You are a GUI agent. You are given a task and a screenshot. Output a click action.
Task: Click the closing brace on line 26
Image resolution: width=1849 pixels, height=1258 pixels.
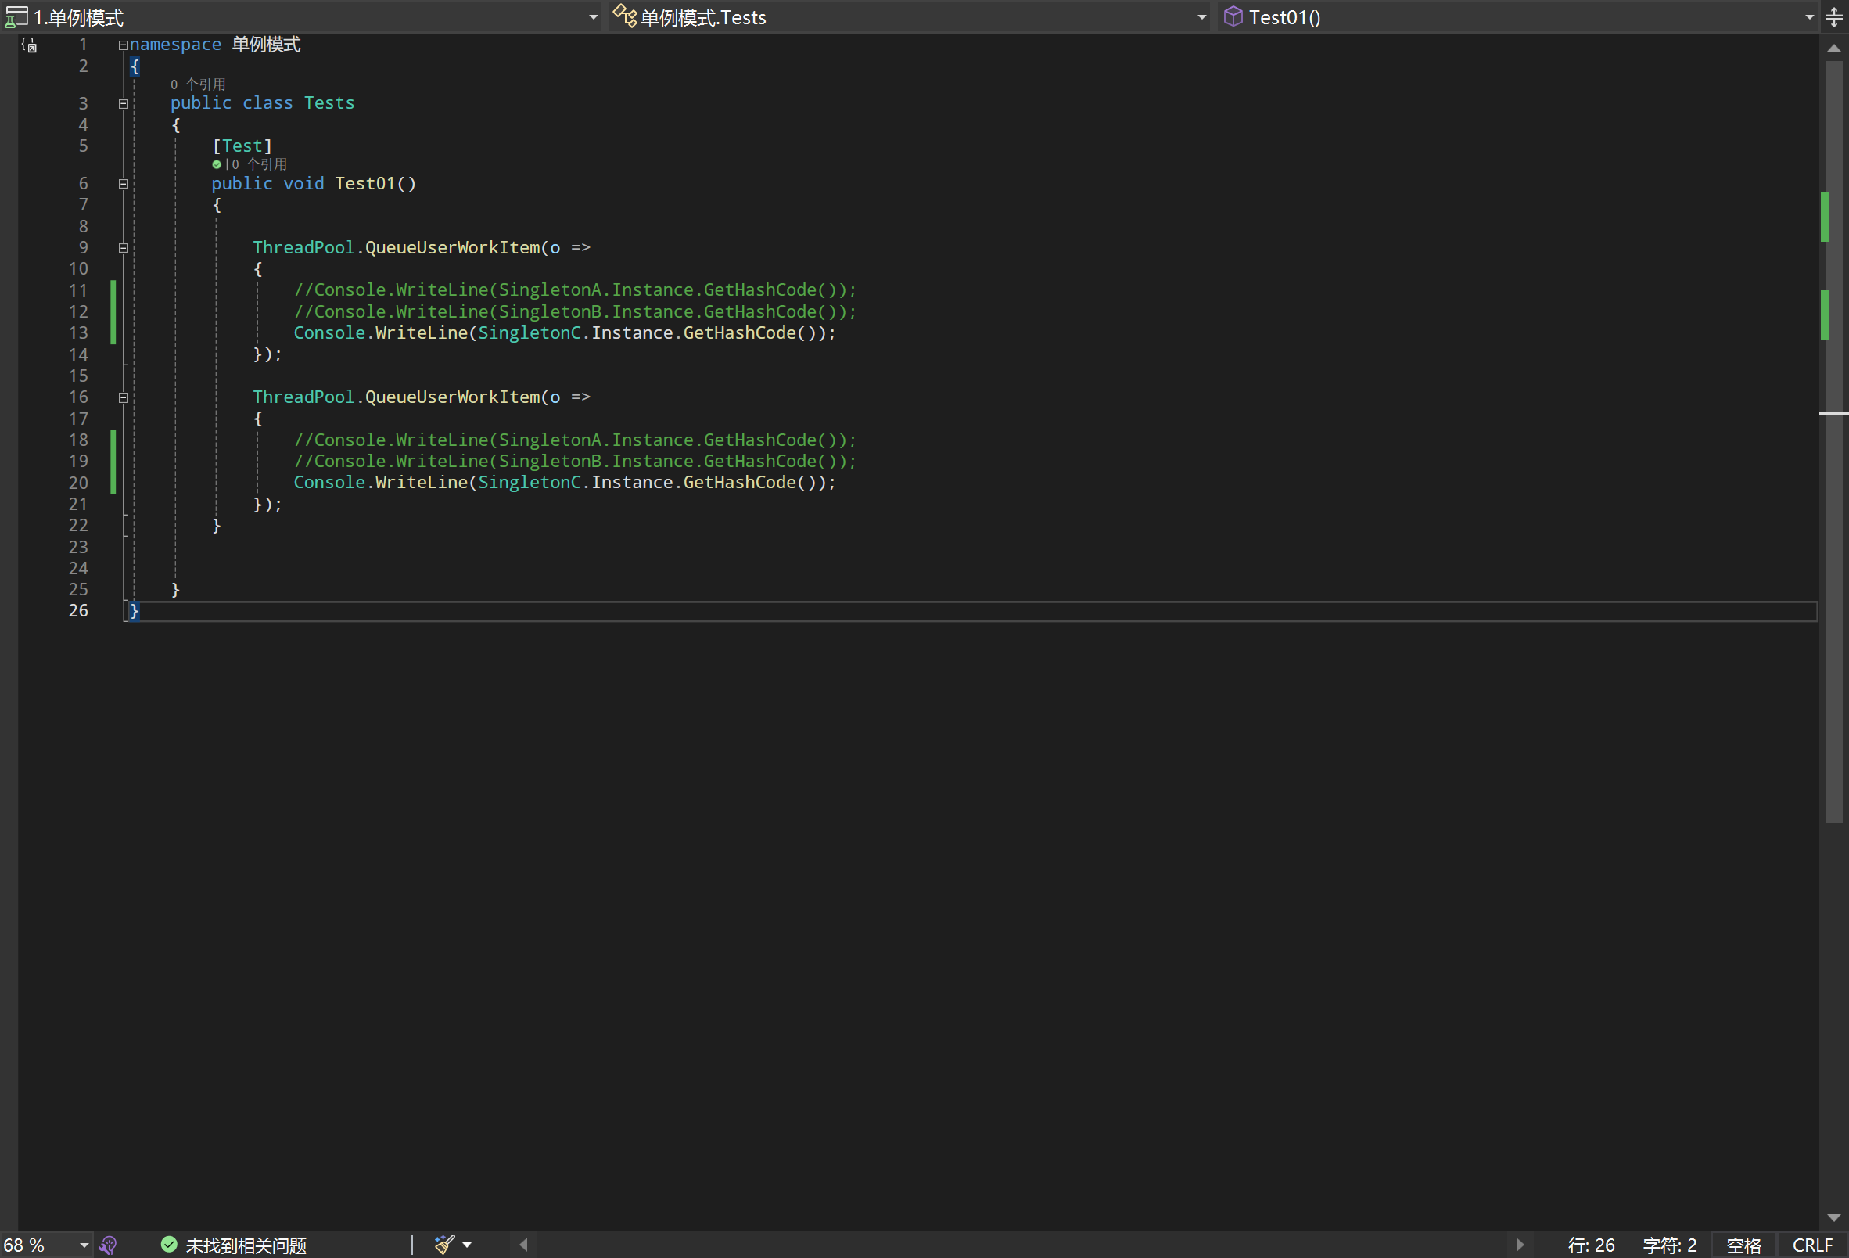(135, 611)
